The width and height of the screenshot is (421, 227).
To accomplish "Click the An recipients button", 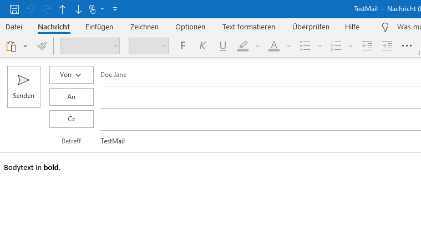I will point(72,97).
